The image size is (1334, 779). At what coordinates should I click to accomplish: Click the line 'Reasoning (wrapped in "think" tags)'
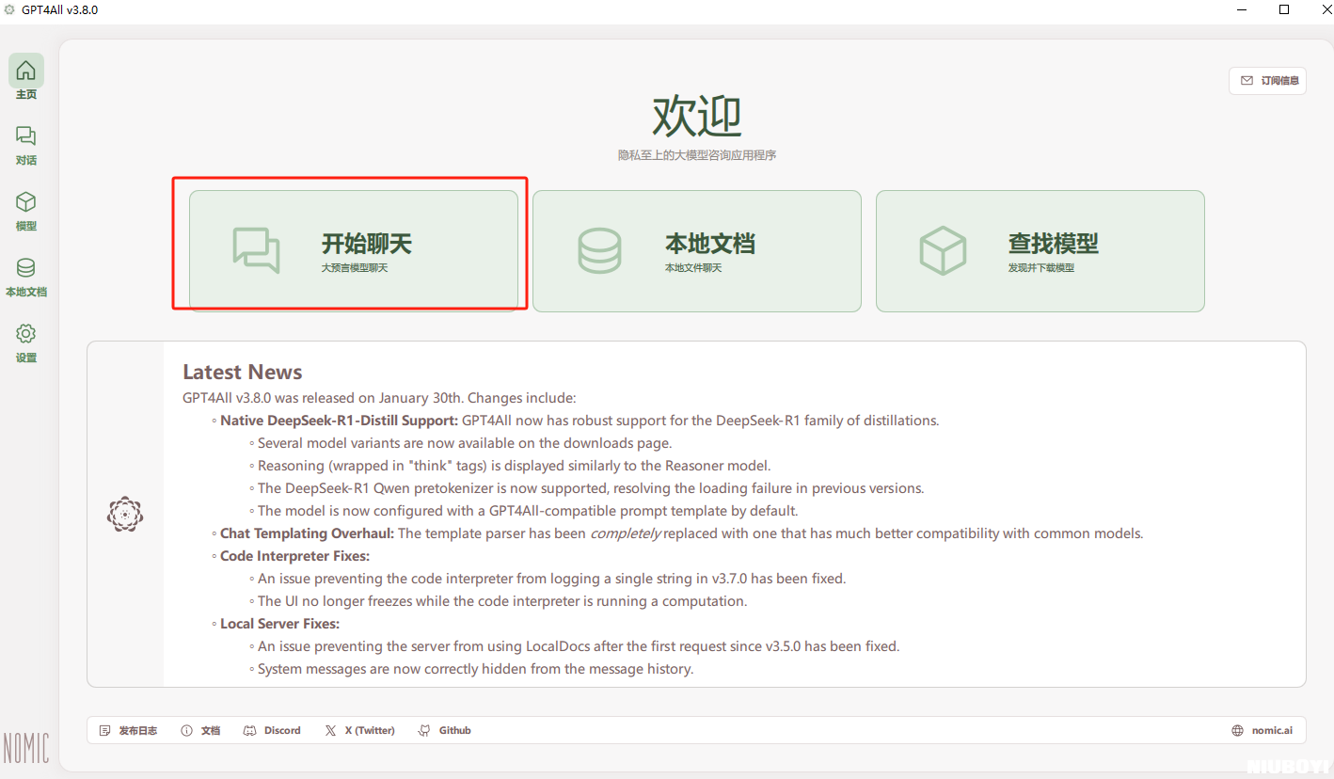514,466
